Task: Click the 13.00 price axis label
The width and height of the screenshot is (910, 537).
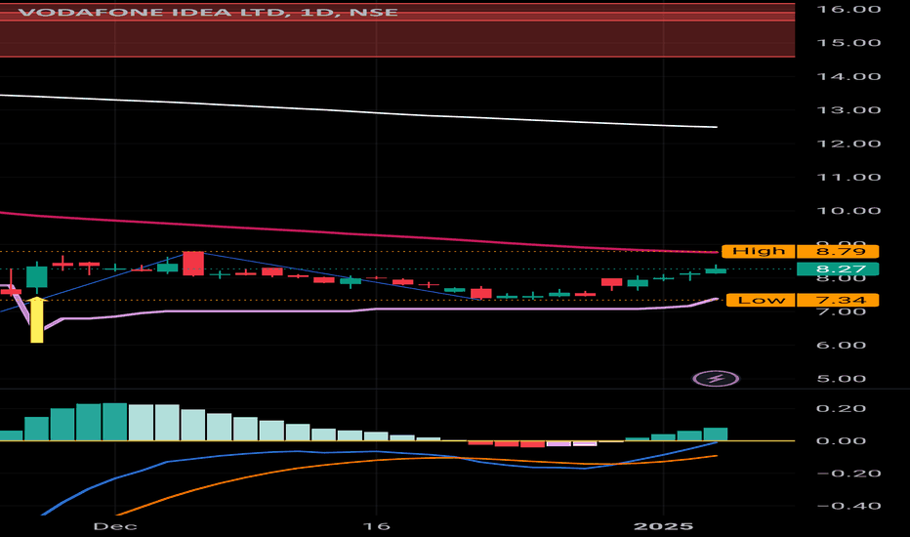Action: pyautogui.click(x=848, y=110)
